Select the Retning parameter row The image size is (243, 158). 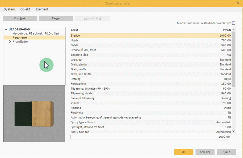coord(151,79)
